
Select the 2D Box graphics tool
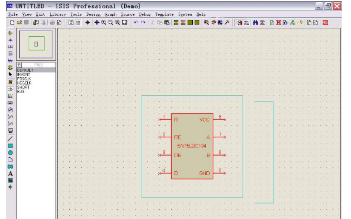tap(11, 145)
